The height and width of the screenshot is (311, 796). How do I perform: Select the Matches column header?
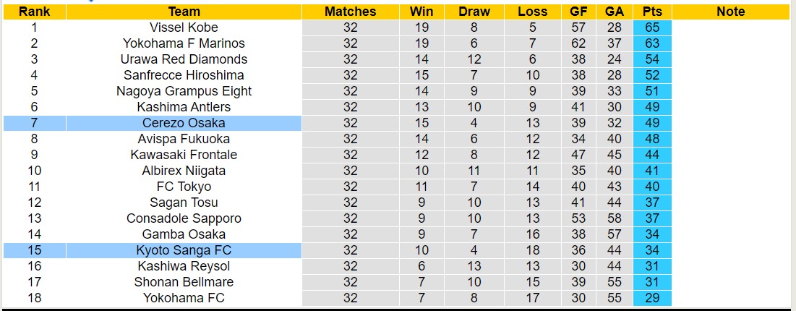pyautogui.click(x=350, y=12)
